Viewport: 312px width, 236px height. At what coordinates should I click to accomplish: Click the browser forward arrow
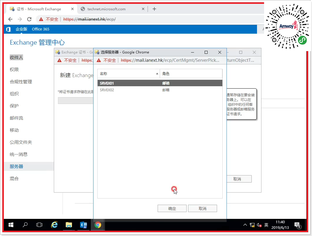point(20,19)
